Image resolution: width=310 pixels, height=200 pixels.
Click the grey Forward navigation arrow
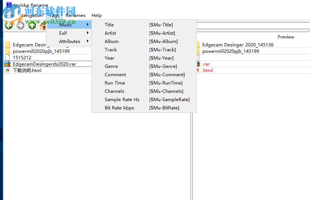pyautogui.click(x=20, y=25)
